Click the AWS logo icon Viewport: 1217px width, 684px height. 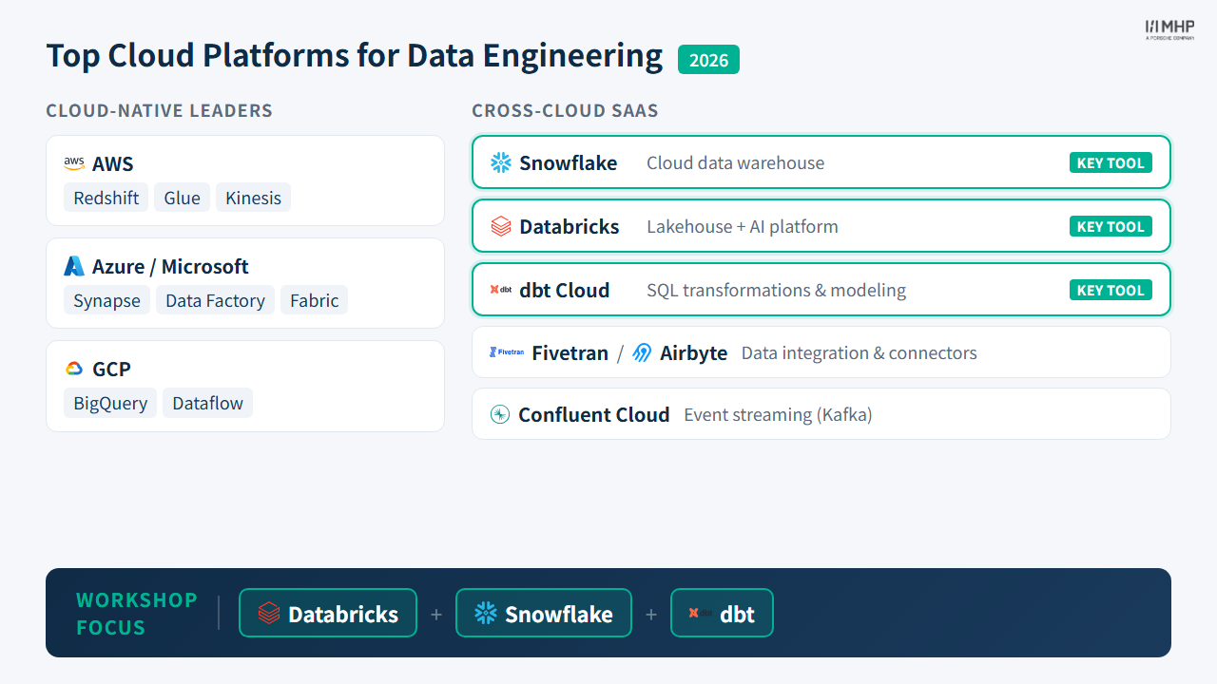74,163
